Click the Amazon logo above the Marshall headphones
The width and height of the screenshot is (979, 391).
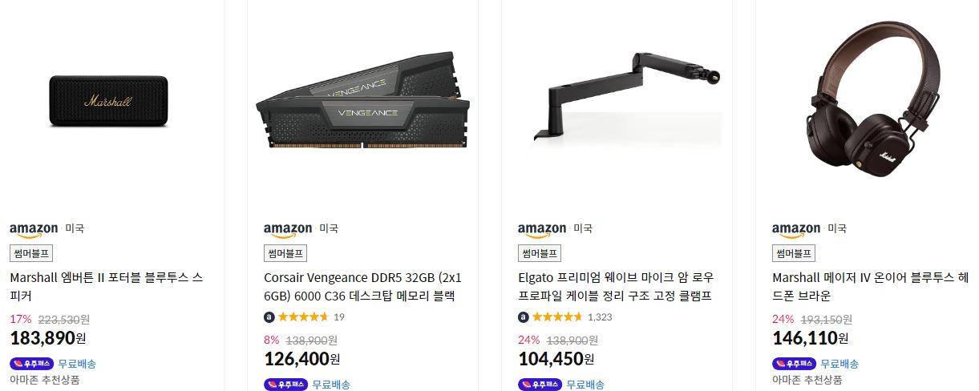(x=795, y=229)
